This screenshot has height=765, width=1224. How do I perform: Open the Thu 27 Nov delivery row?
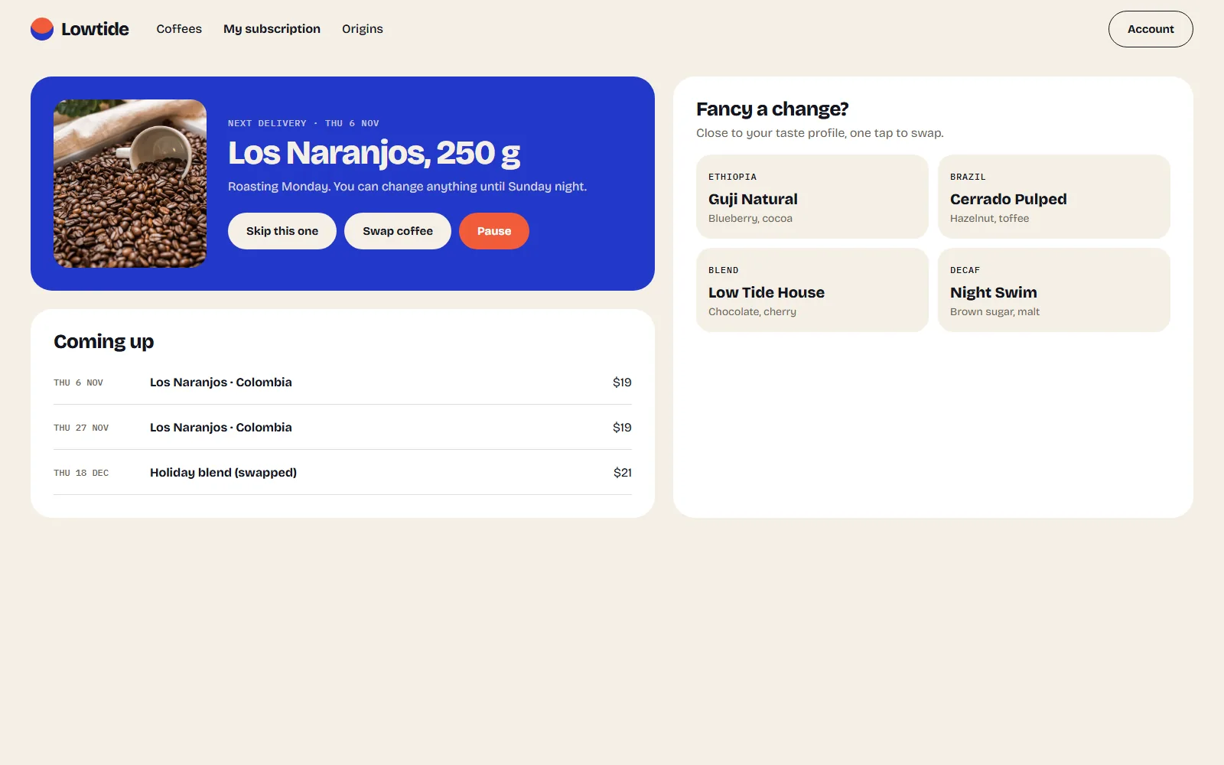point(343,428)
